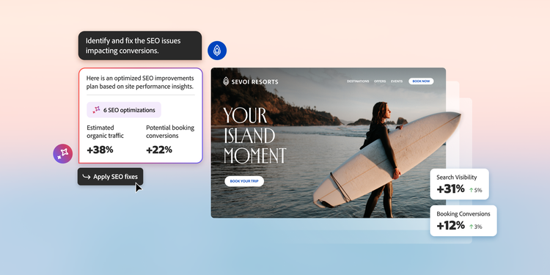The width and height of the screenshot is (550, 275).
Task: Open the Events nav item
Action: 397,81
